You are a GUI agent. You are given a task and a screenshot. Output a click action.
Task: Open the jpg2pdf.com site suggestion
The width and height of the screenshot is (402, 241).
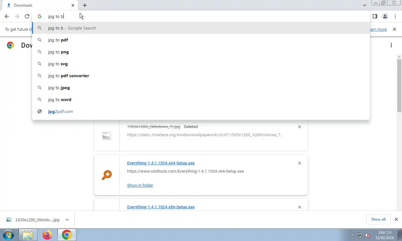(x=201, y=111)
